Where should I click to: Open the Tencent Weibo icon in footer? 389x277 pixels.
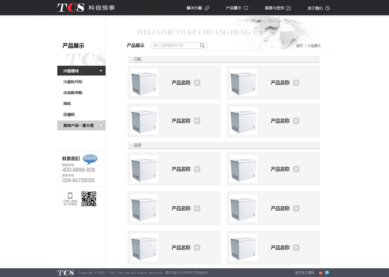coord(327,273)
